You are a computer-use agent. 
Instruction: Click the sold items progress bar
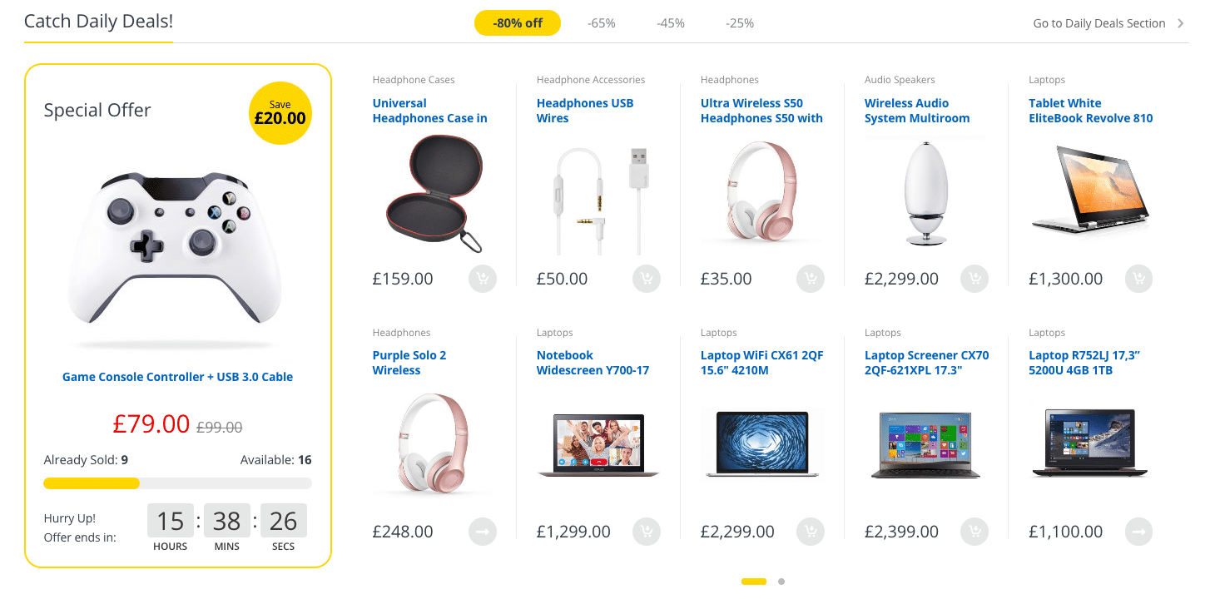tap(178, 483)
